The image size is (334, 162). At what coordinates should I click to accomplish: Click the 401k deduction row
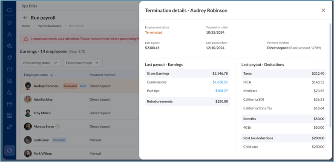coord(284,127)
